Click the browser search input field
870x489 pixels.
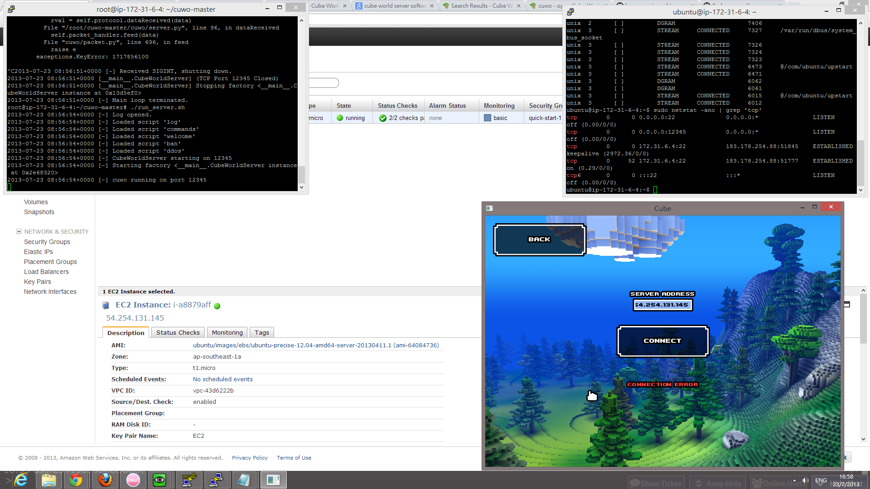coord(324,83)
